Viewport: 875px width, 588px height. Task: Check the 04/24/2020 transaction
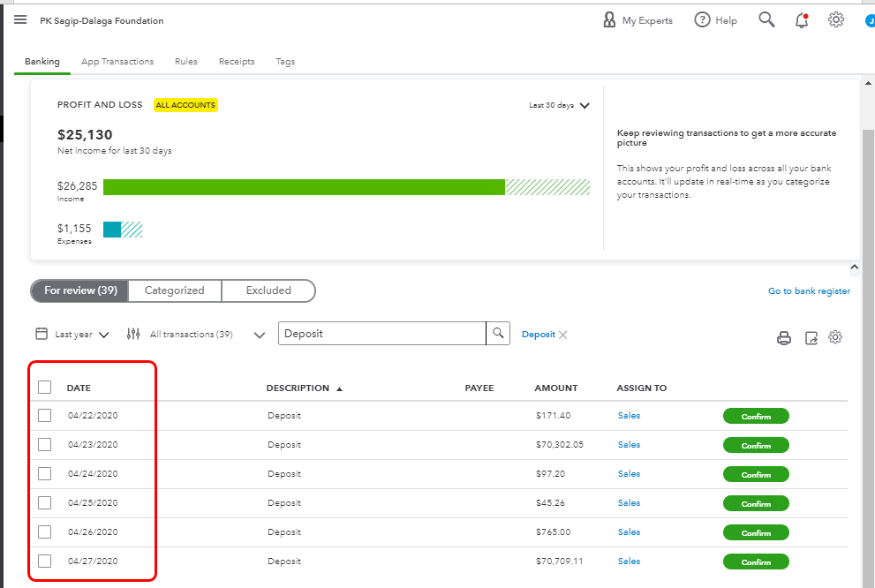pos(45,473)
